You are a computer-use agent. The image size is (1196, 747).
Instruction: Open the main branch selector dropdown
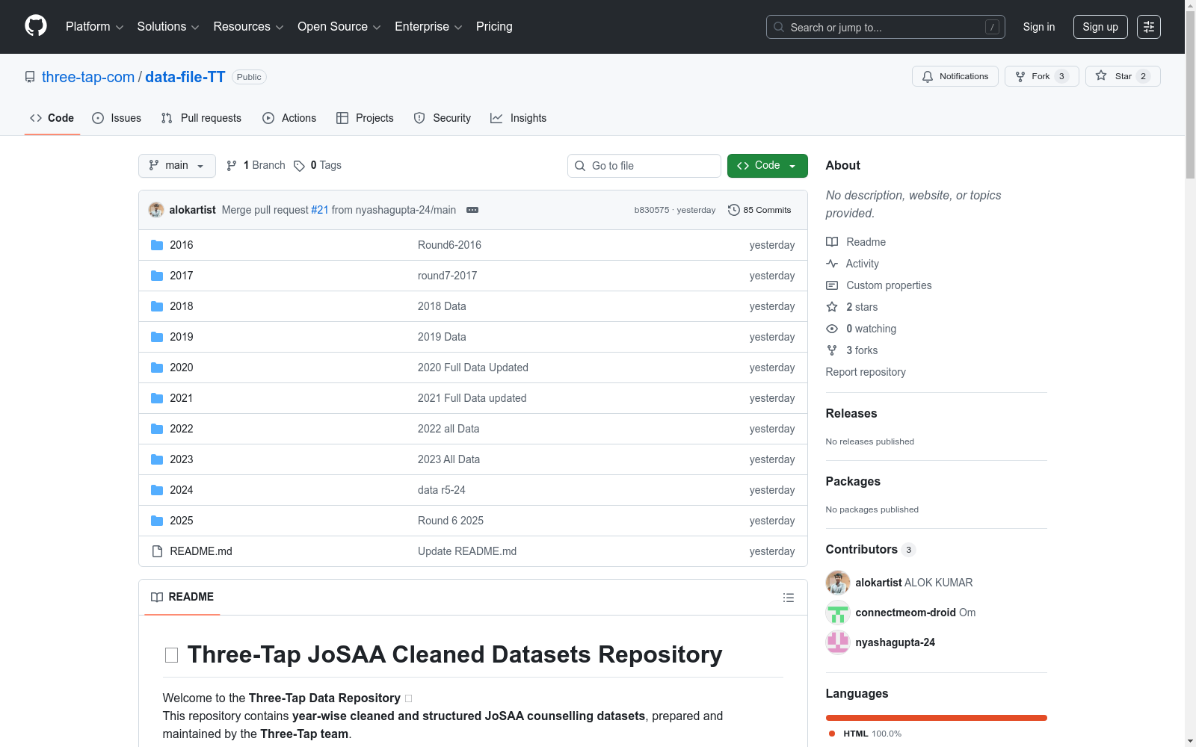click(x=177, y=166)
